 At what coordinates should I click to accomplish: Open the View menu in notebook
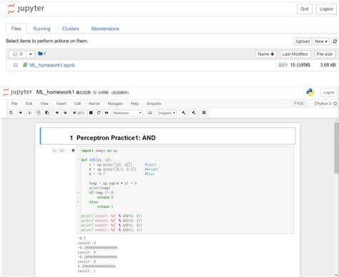click(x=44, y=104)
